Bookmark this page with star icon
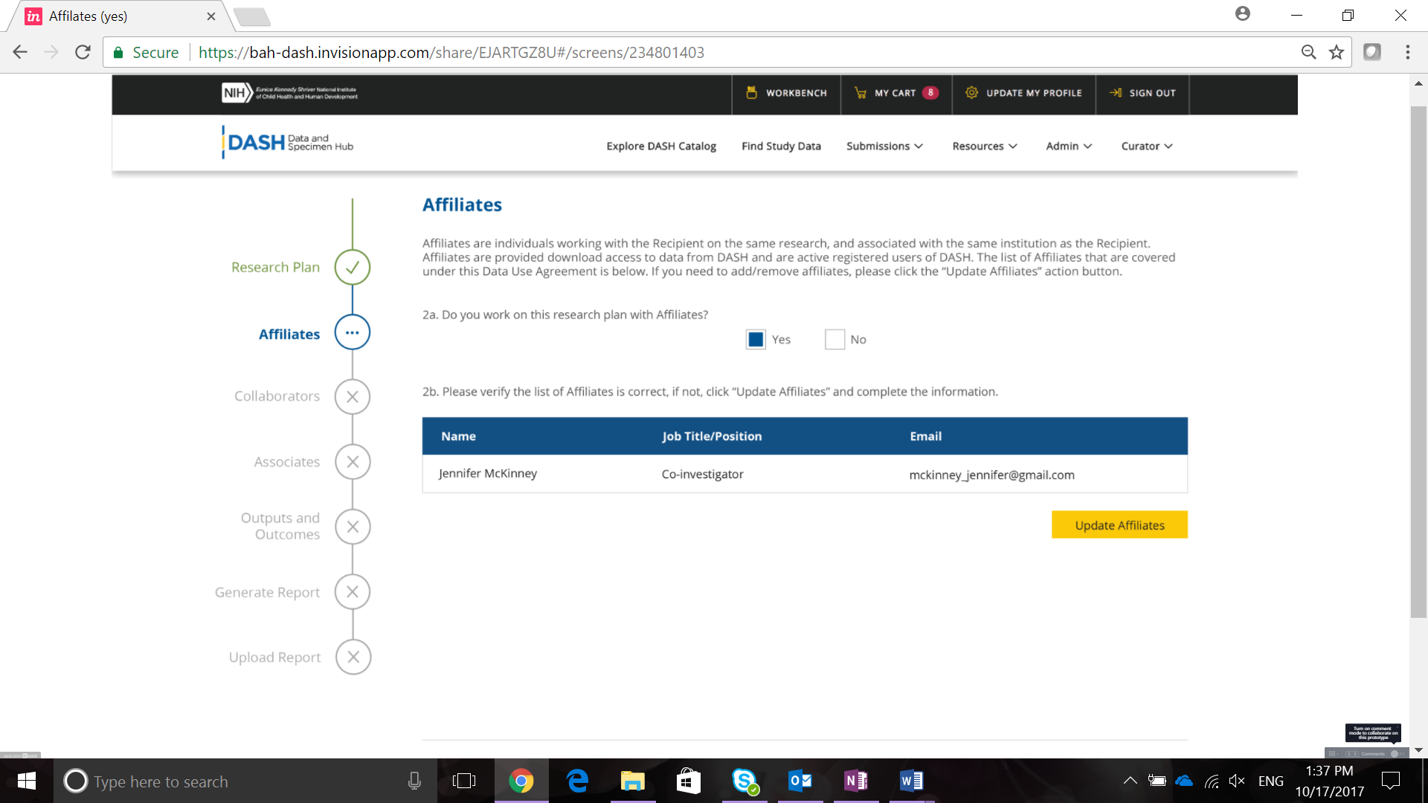This screenshot has width=1428, height=803. [x=1337, y=52]
